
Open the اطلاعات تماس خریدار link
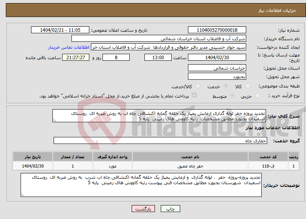click(x=69, y=47)
